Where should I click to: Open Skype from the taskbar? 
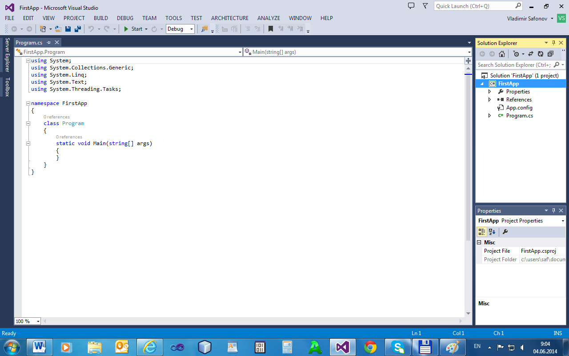[x=398, y=347]
